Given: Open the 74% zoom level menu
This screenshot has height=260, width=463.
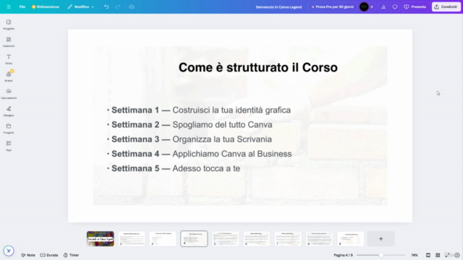Looking at the screenshot, I should tap(415, 255).
